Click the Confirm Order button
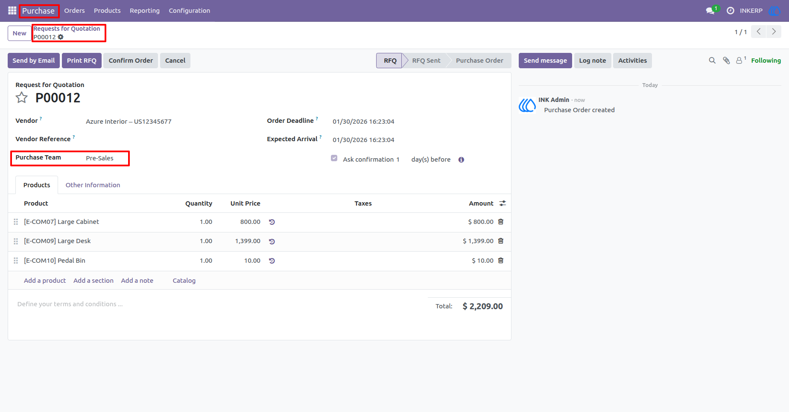789x412 pixels. point(131,61)
